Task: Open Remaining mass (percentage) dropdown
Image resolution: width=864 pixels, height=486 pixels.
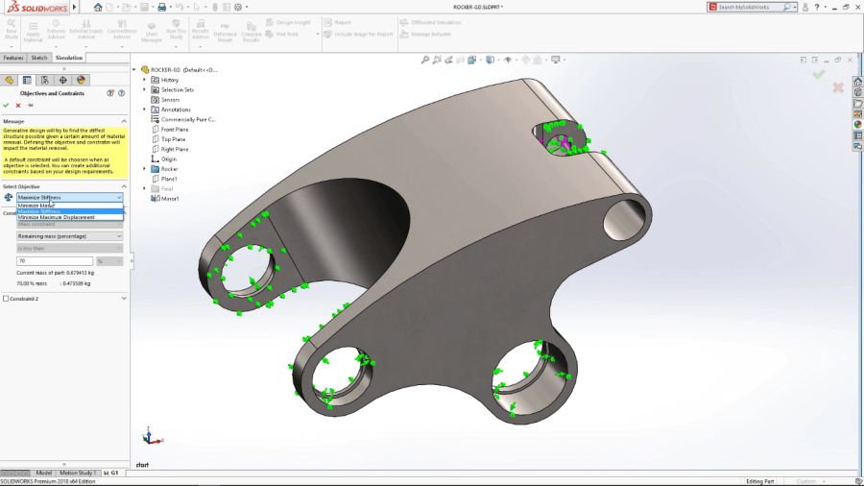Action: point(69,236)
